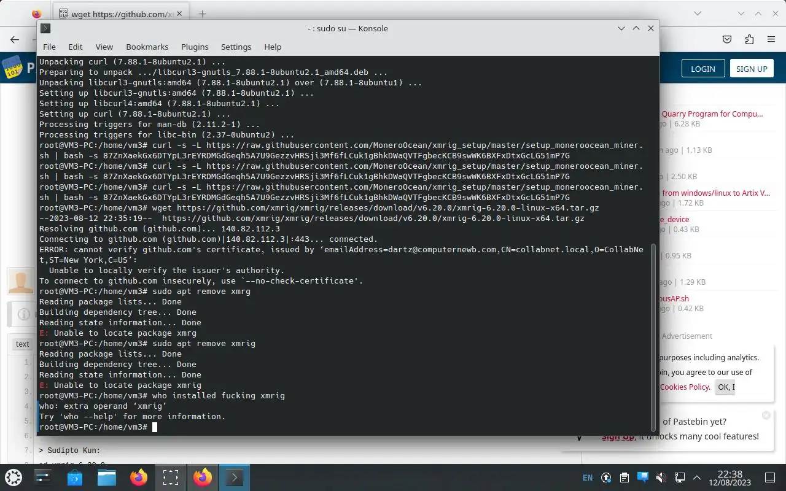Go back using Firefox back arrow
Screen dimensions: 786x491
15,39
